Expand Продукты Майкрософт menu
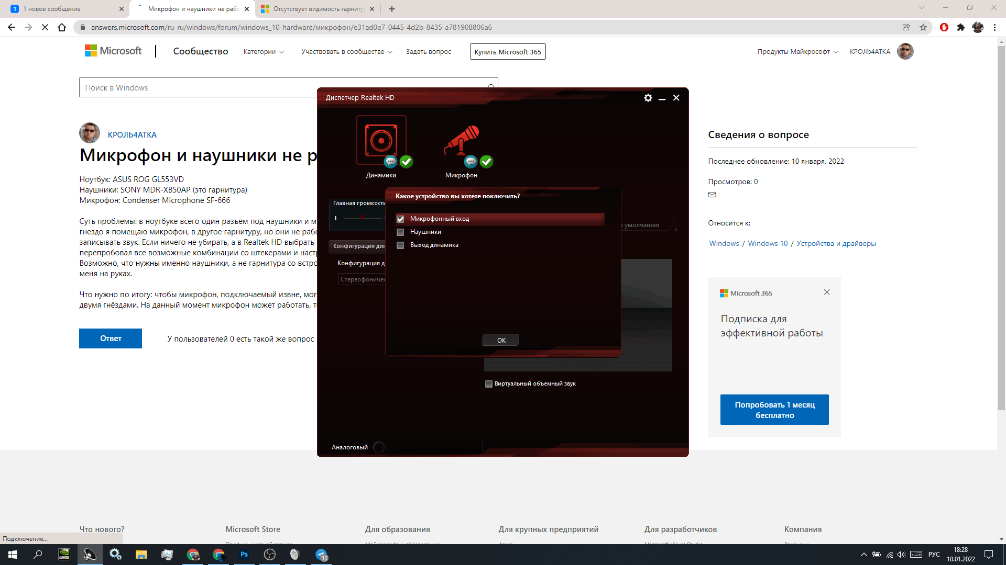1006x565 pixels. point(797,52)
